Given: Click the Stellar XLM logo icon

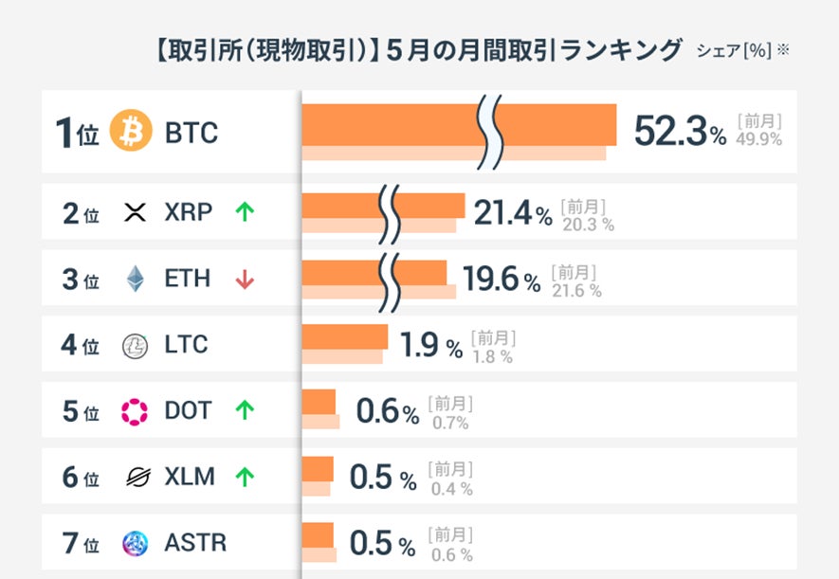Looking at the screenshot, I should (137, 478).
